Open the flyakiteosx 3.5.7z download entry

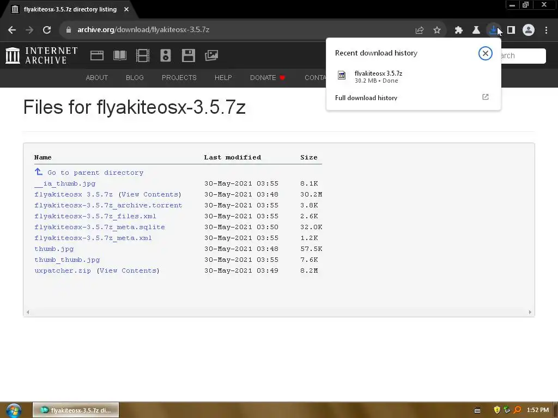coord(413,76)
